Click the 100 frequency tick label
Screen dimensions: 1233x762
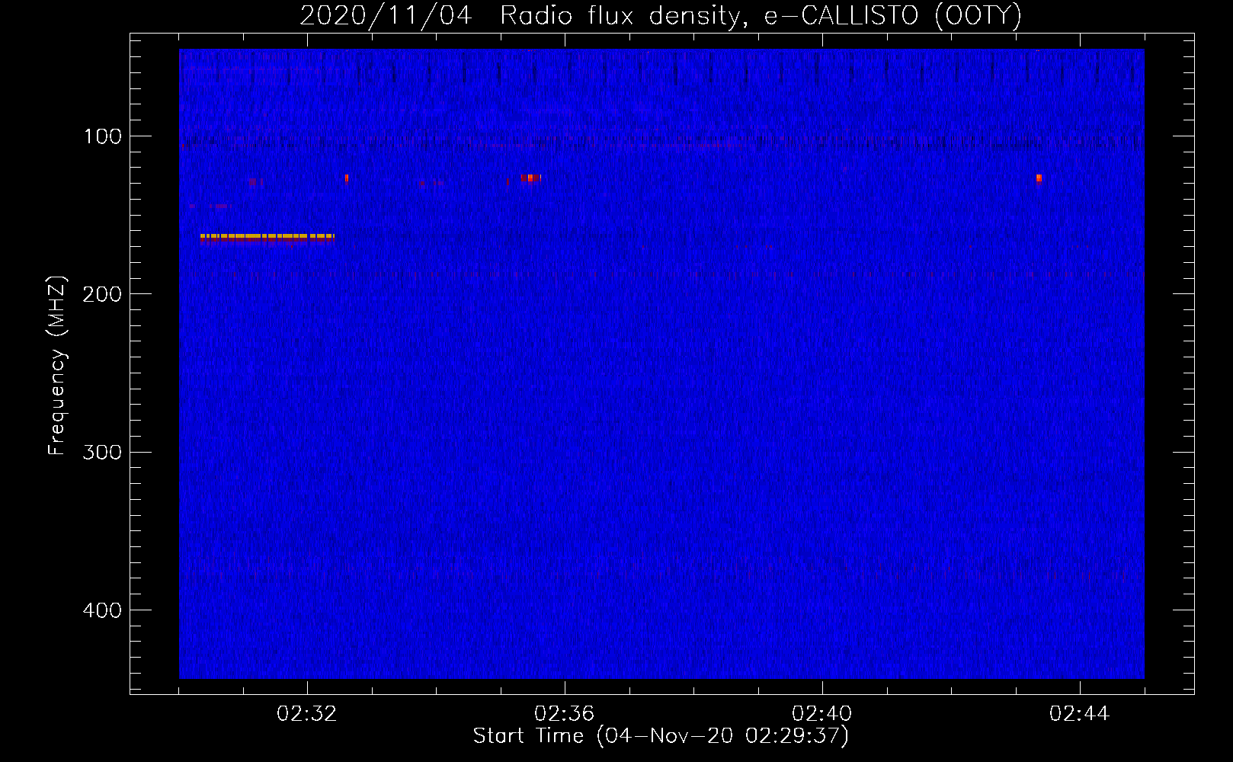coord(103,136)
